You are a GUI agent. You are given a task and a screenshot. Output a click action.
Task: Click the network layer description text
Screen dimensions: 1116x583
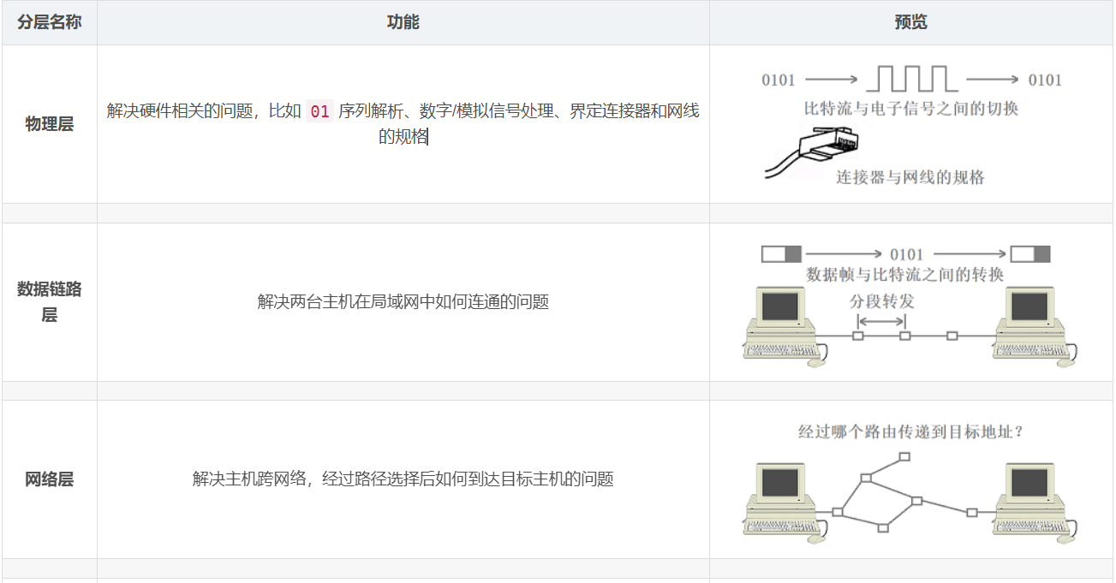pos(403,479)
